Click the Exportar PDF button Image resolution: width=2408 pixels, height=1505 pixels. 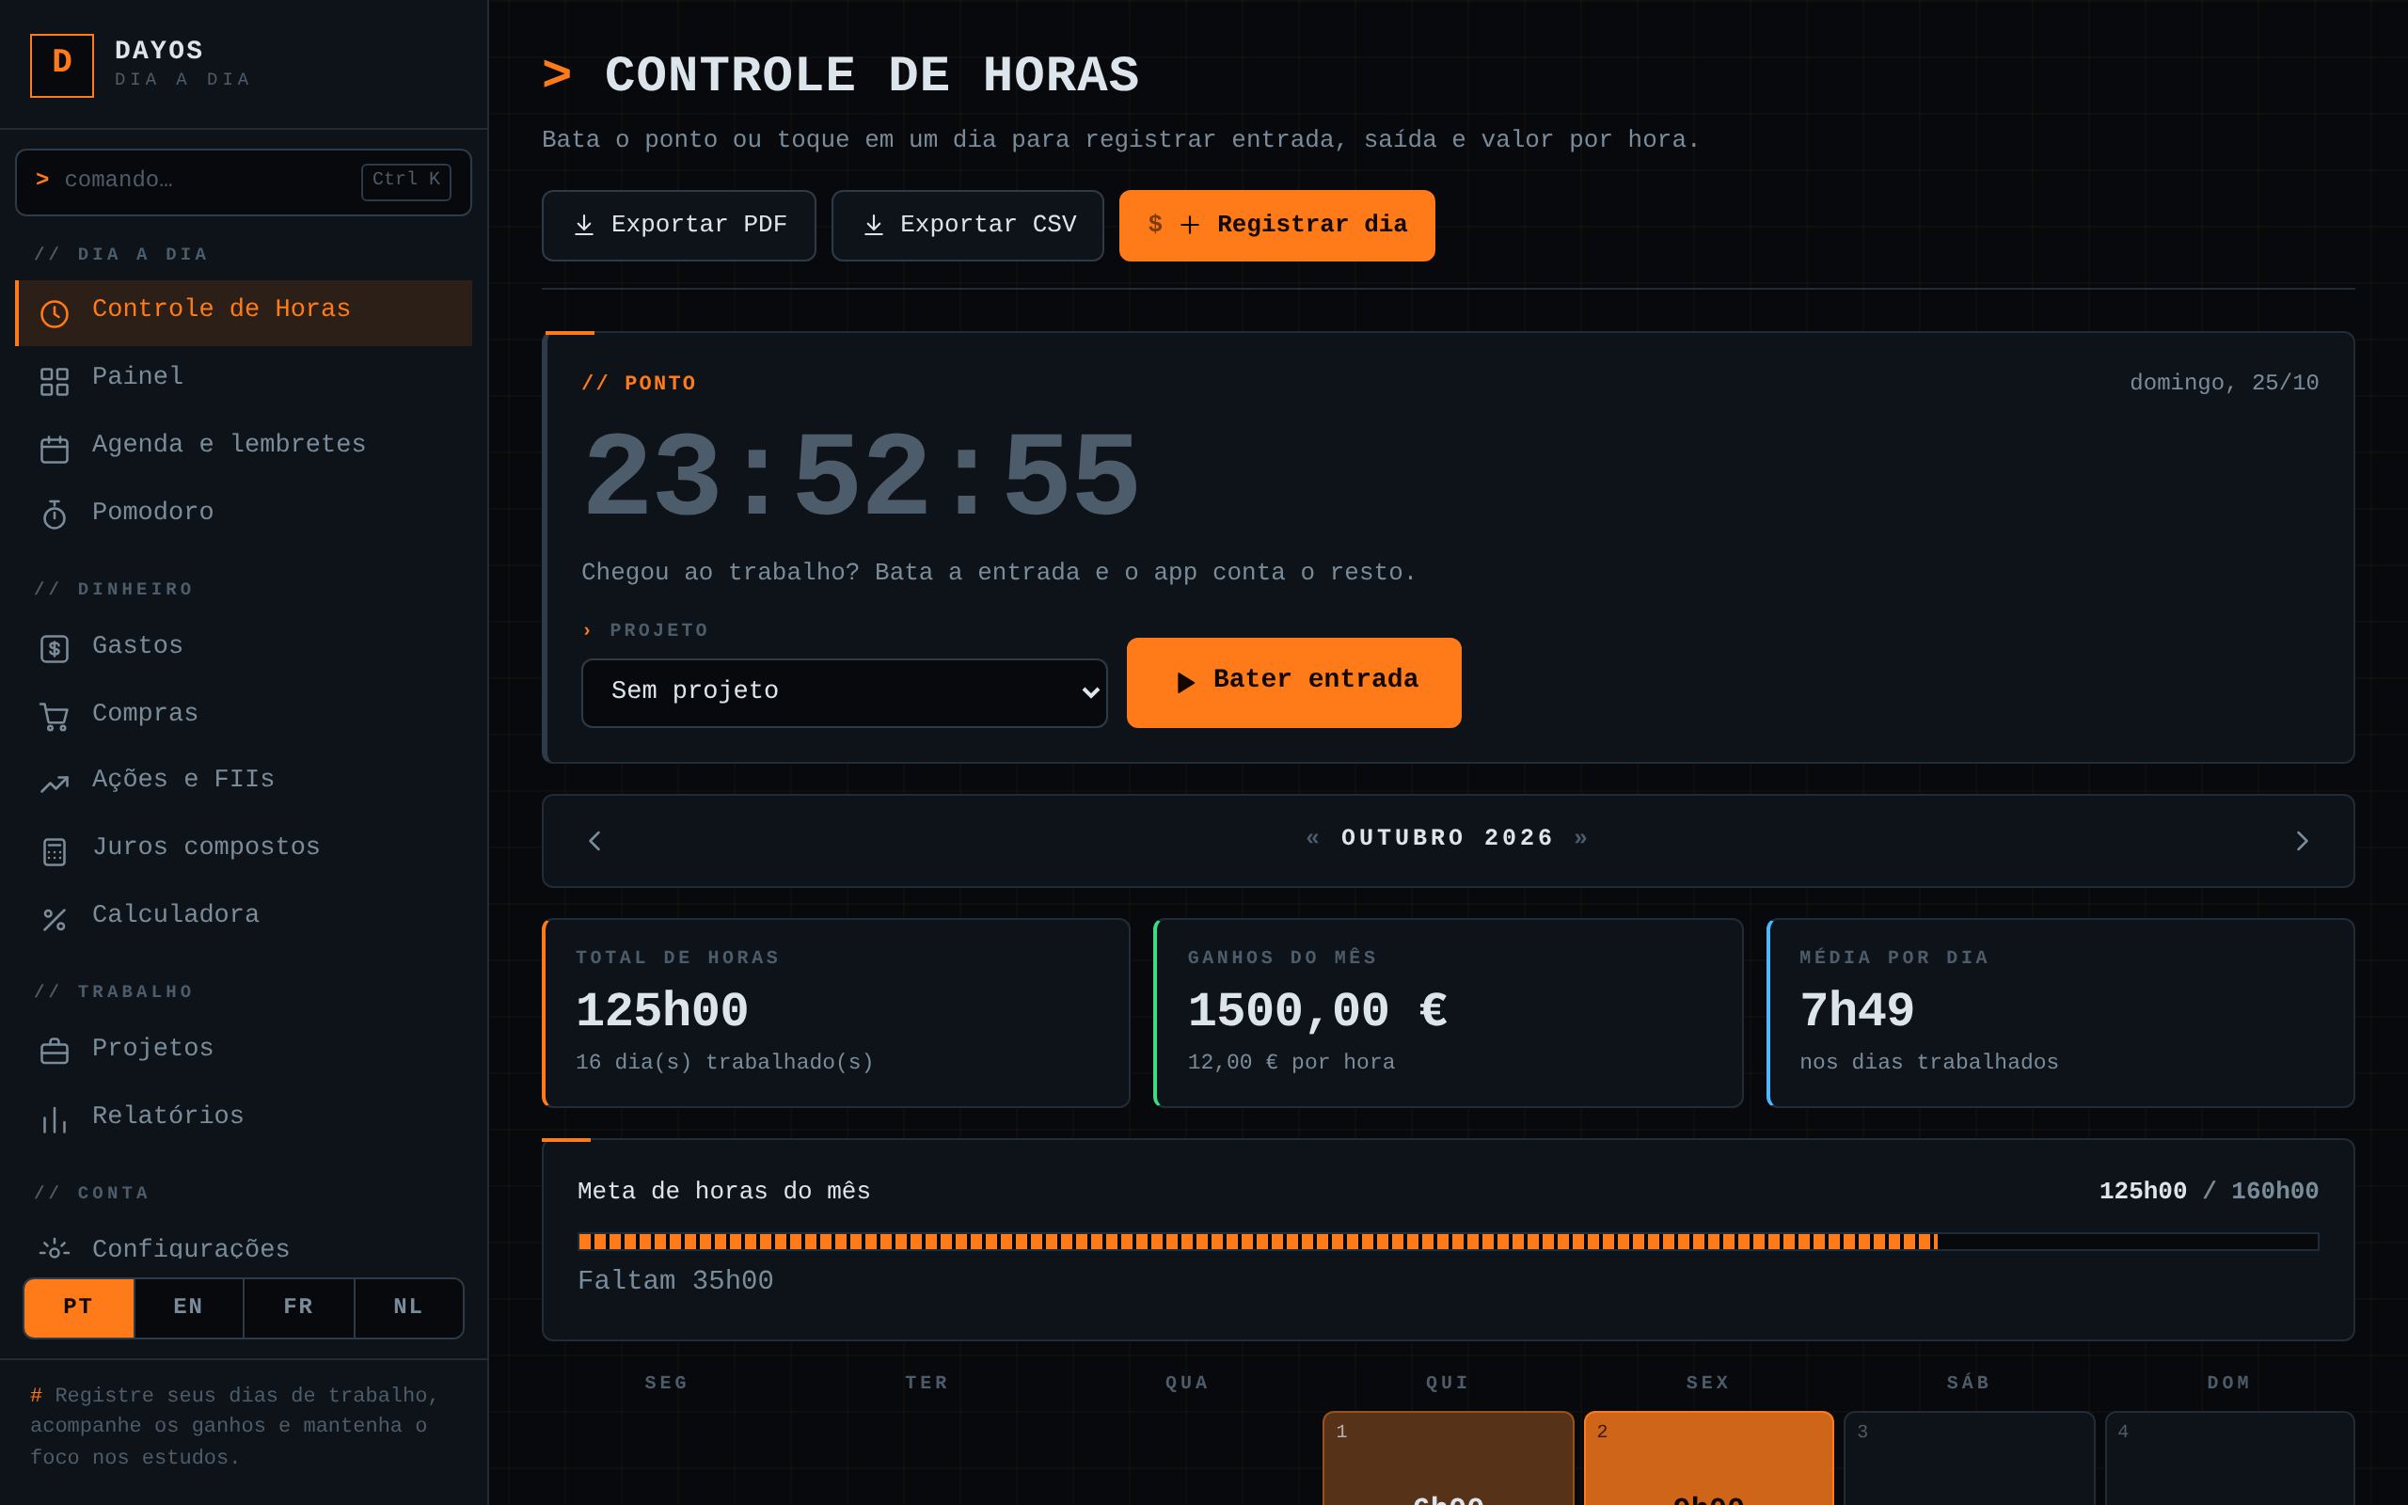point(678,226)
